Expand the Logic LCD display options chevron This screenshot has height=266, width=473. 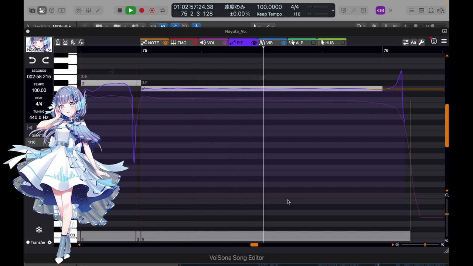click(333, 11)
